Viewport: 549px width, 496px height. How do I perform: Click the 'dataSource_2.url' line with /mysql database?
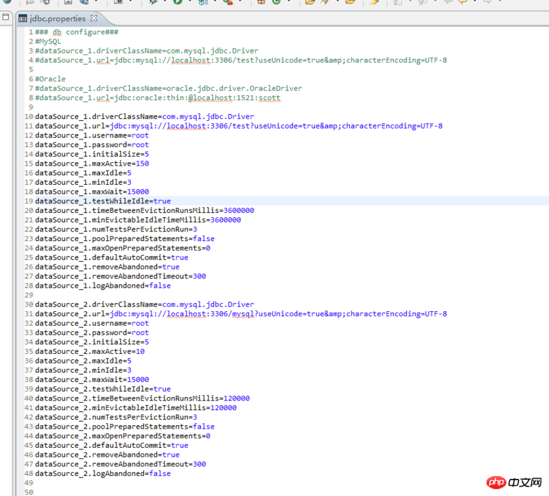[x=241, y=315]
